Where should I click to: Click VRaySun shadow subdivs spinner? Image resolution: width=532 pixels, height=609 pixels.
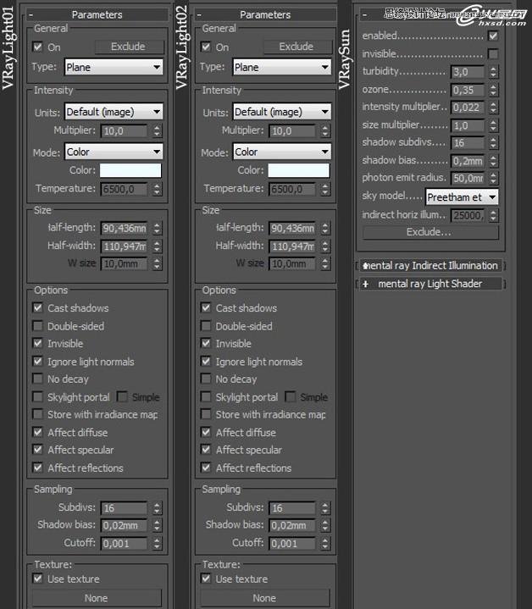pyautogui.click(x=493, y=142)
